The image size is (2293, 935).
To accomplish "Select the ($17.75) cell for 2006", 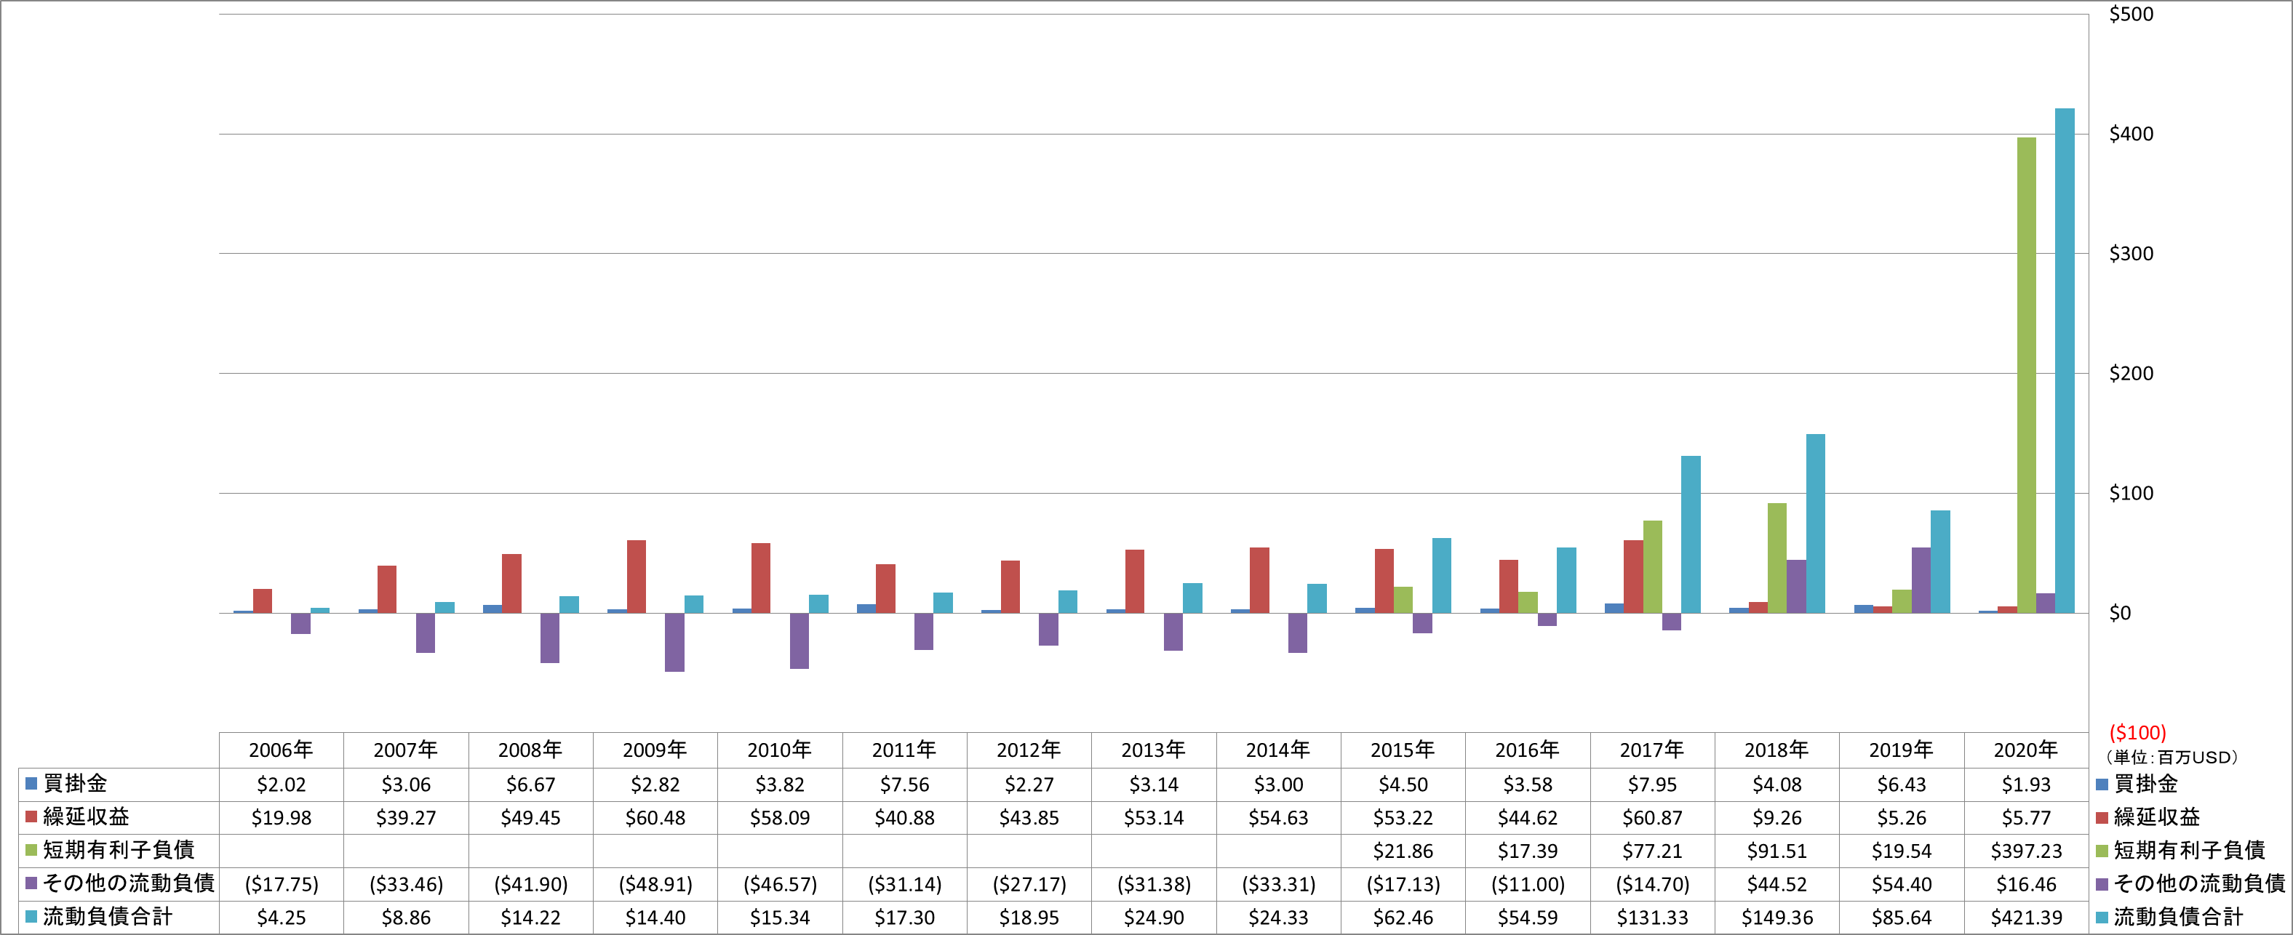I will (x=282, y=884).
